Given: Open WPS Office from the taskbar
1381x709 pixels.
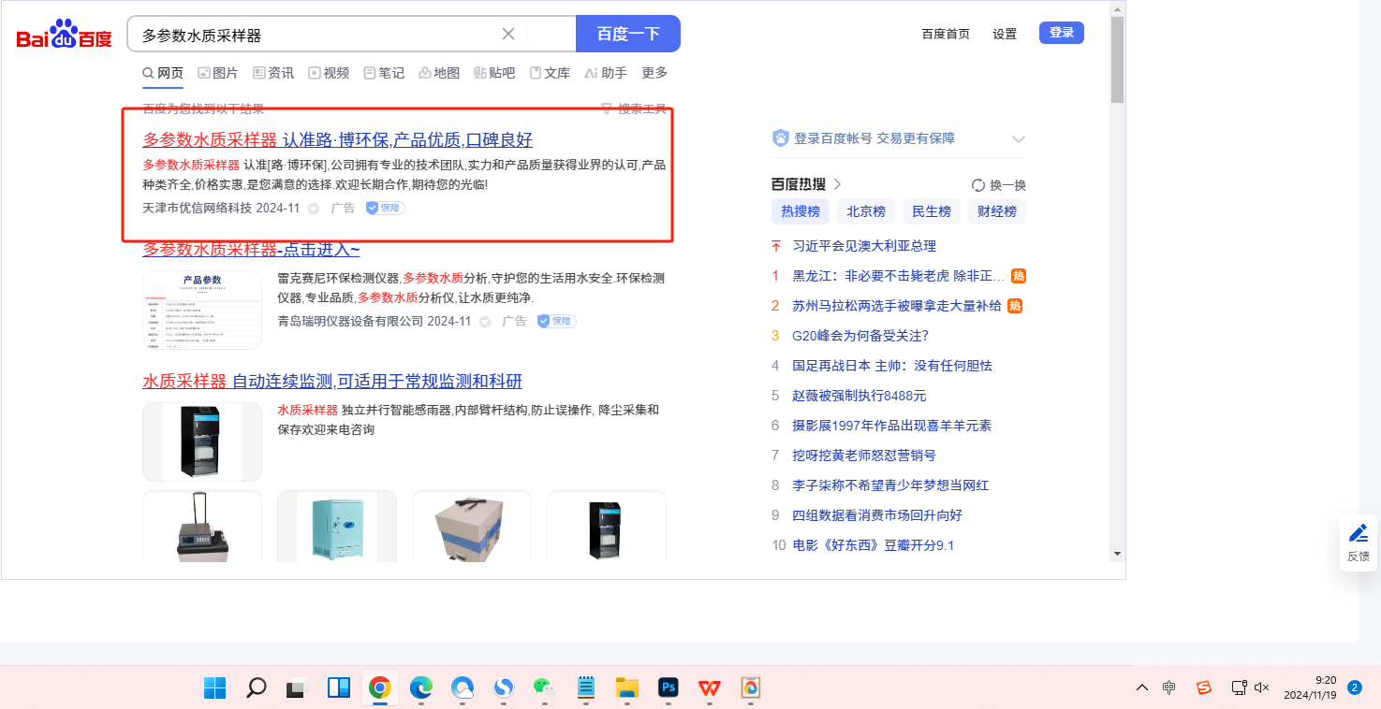Looking at the screenshot, I should click(x=709, y=687).
